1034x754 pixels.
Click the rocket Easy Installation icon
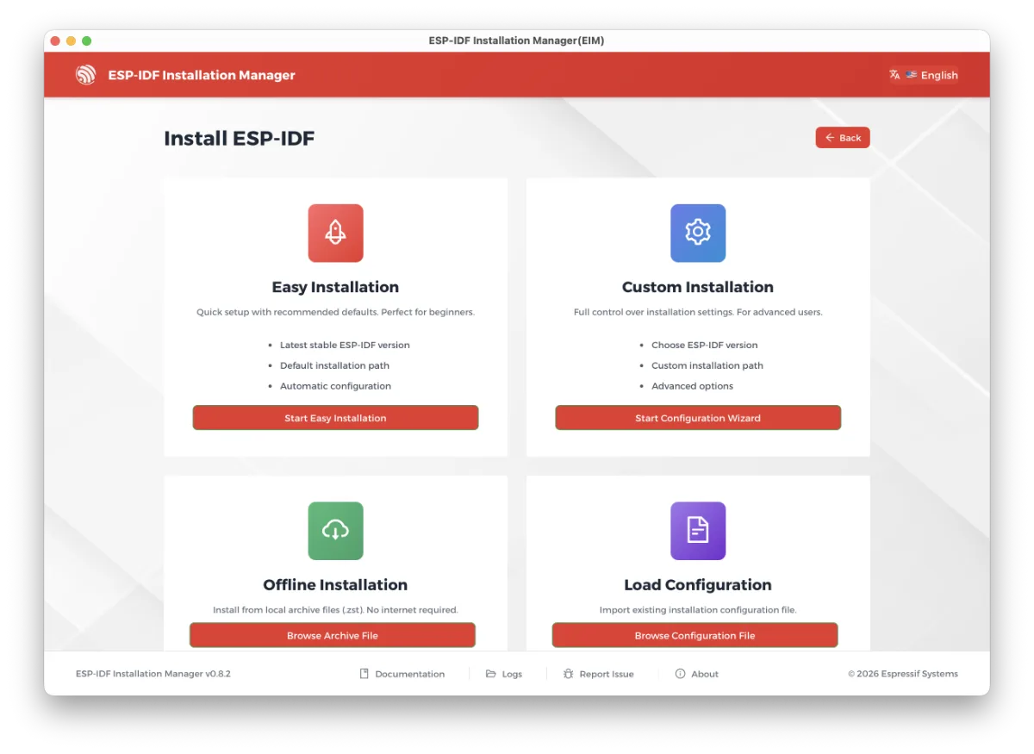335,233
